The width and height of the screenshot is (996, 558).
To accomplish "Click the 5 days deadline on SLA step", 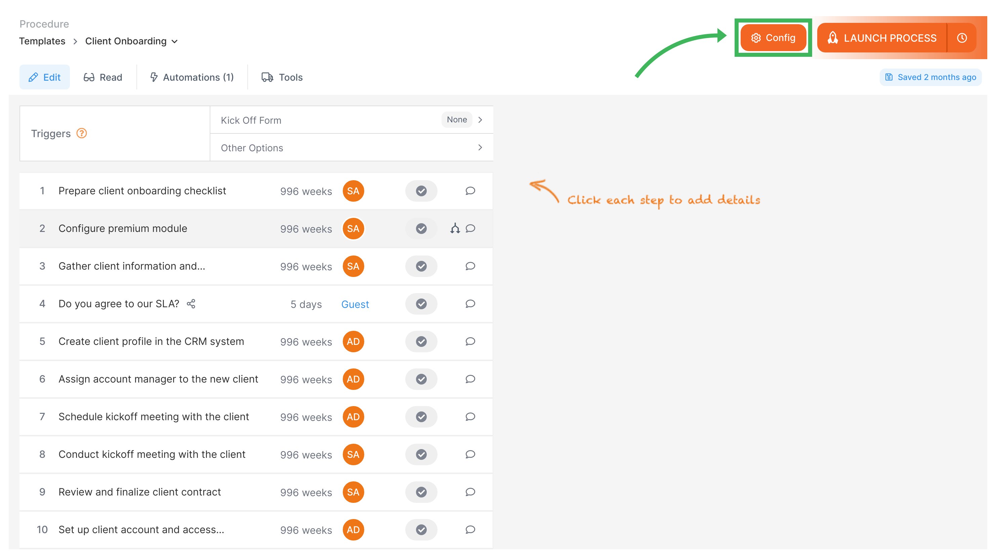I will 306,304.
